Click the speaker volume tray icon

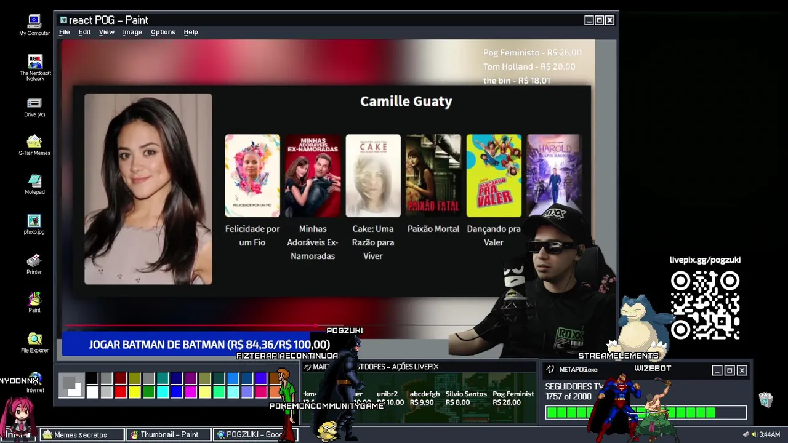(x=753, y=434)
